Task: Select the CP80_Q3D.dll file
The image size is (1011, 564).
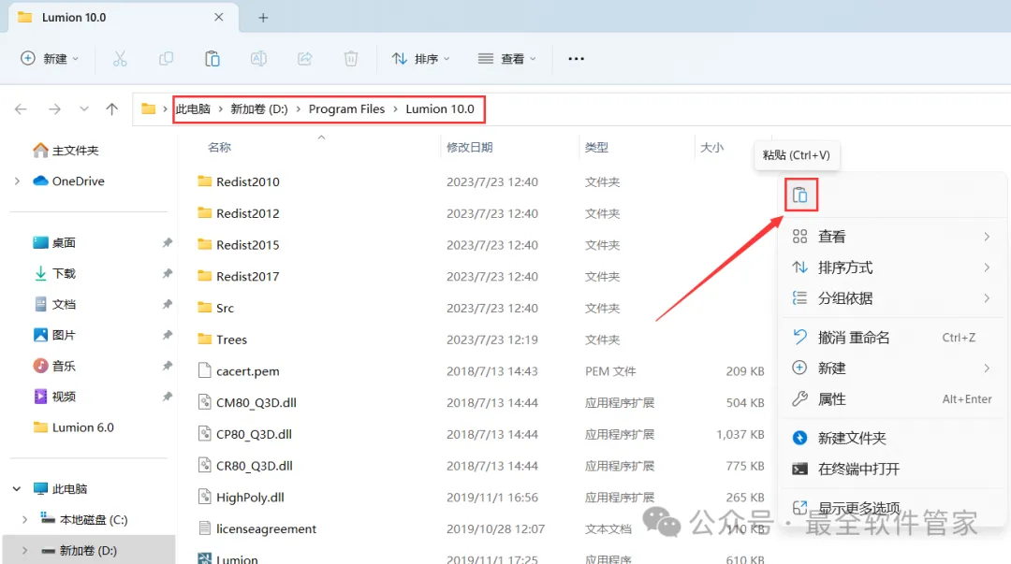Action: (x=480, y=434)
